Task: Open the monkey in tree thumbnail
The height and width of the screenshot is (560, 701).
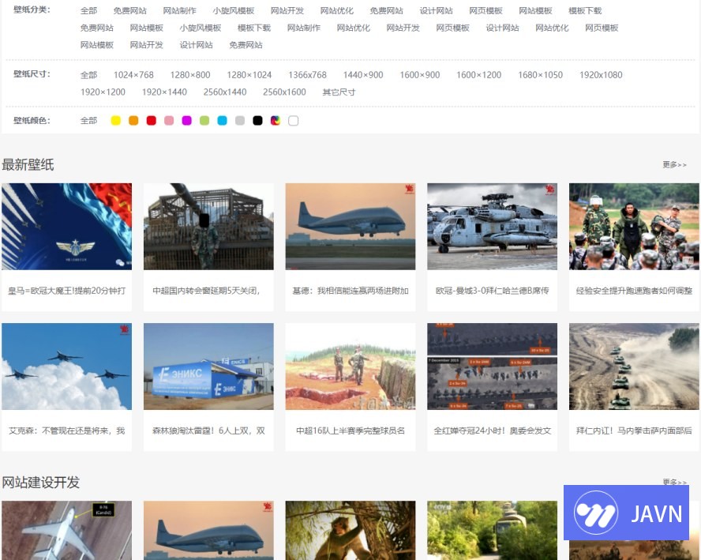Action: click(x=350, y=530)
